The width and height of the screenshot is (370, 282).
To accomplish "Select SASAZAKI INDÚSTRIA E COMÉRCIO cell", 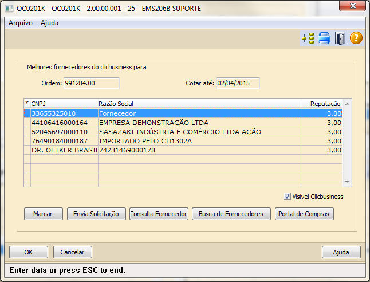I will (x=199, y=132).
